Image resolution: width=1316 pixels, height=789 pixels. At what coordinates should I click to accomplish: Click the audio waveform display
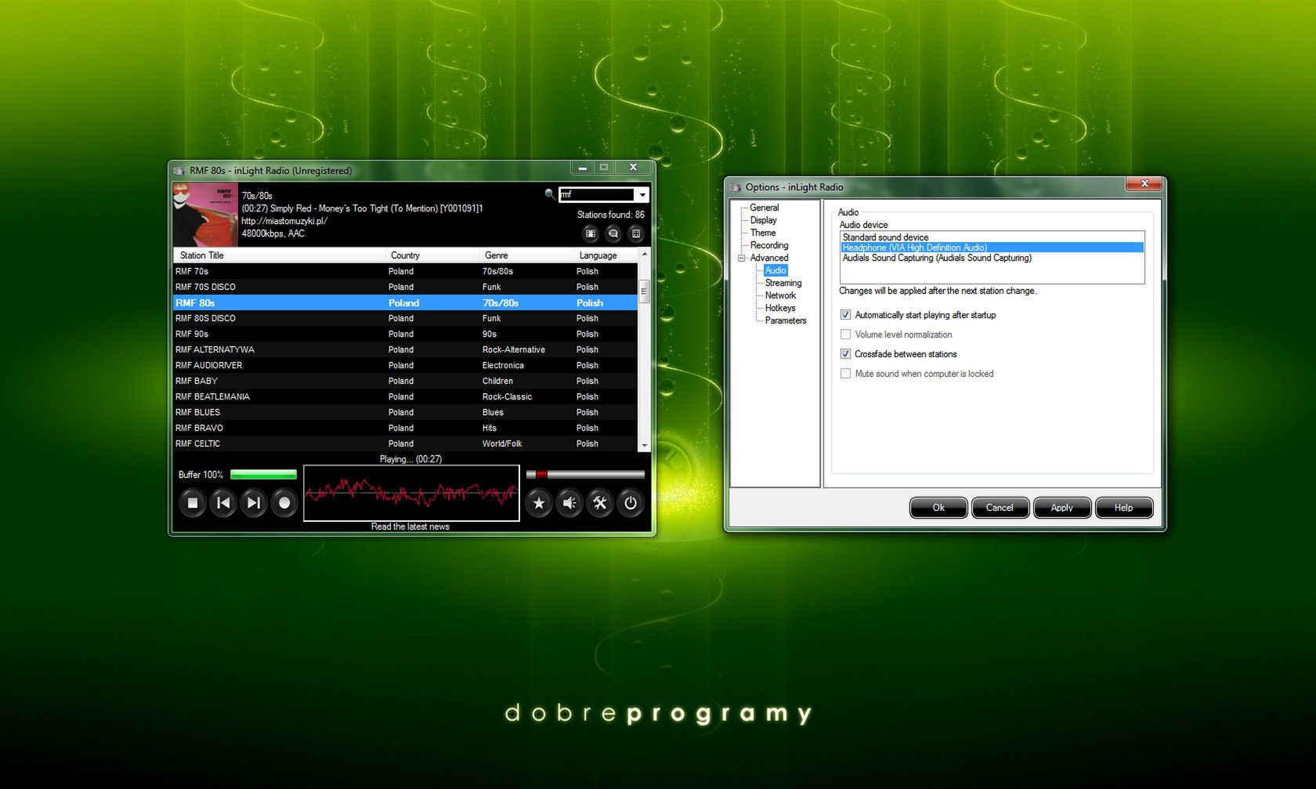click(x=411, y=493)
